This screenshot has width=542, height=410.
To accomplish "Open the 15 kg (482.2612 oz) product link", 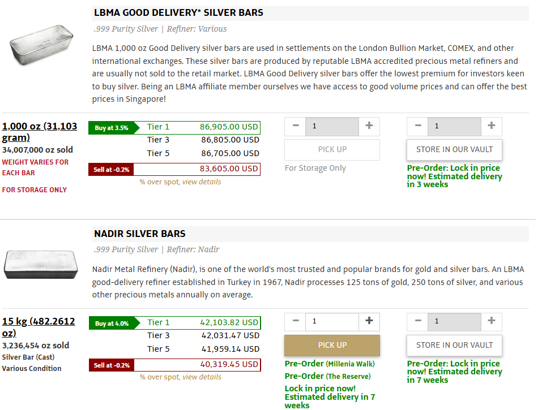I will [39, 327].
